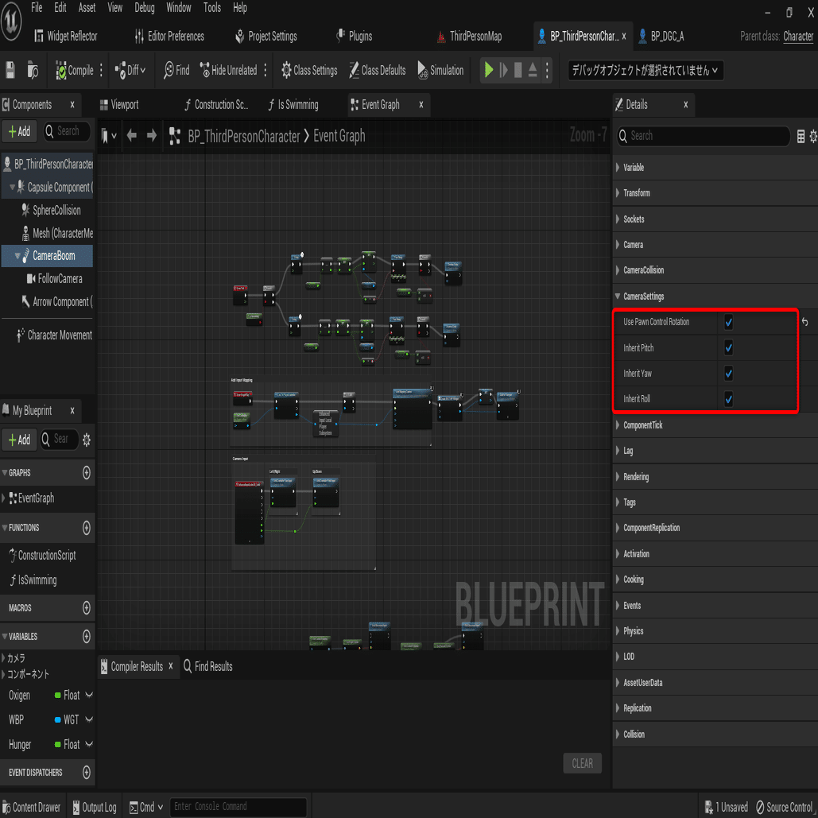Uncheck Inherit Pitch
This screenshot has width=818, height=818.
[728, 348]
